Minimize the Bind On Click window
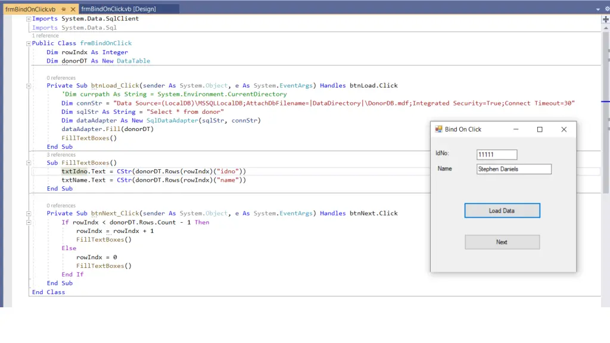The width and height of the screenshot is (610, 343). click(x=516, y=129)
